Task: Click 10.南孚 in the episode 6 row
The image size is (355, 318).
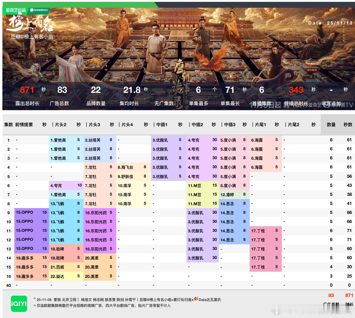Action: point(124,185)
